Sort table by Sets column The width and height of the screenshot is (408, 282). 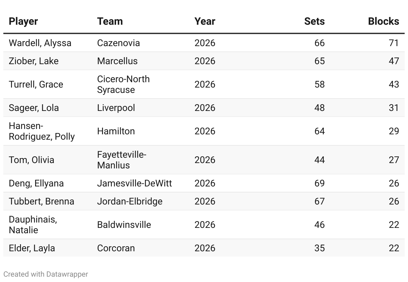coord(314,21)
